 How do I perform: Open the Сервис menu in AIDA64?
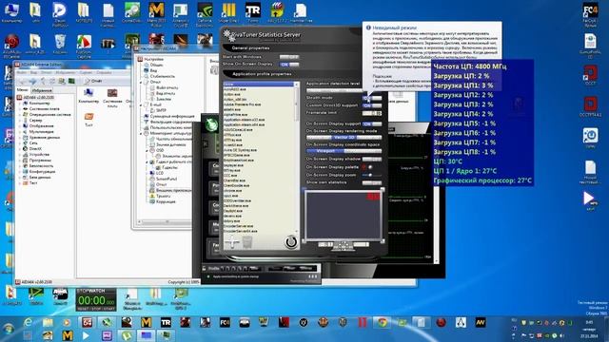pyautogui.click(x=86, y=72)
